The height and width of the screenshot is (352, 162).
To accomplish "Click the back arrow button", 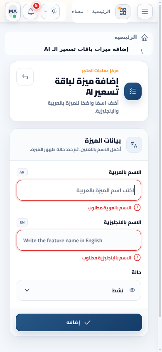I will click(x=25, y=77).
